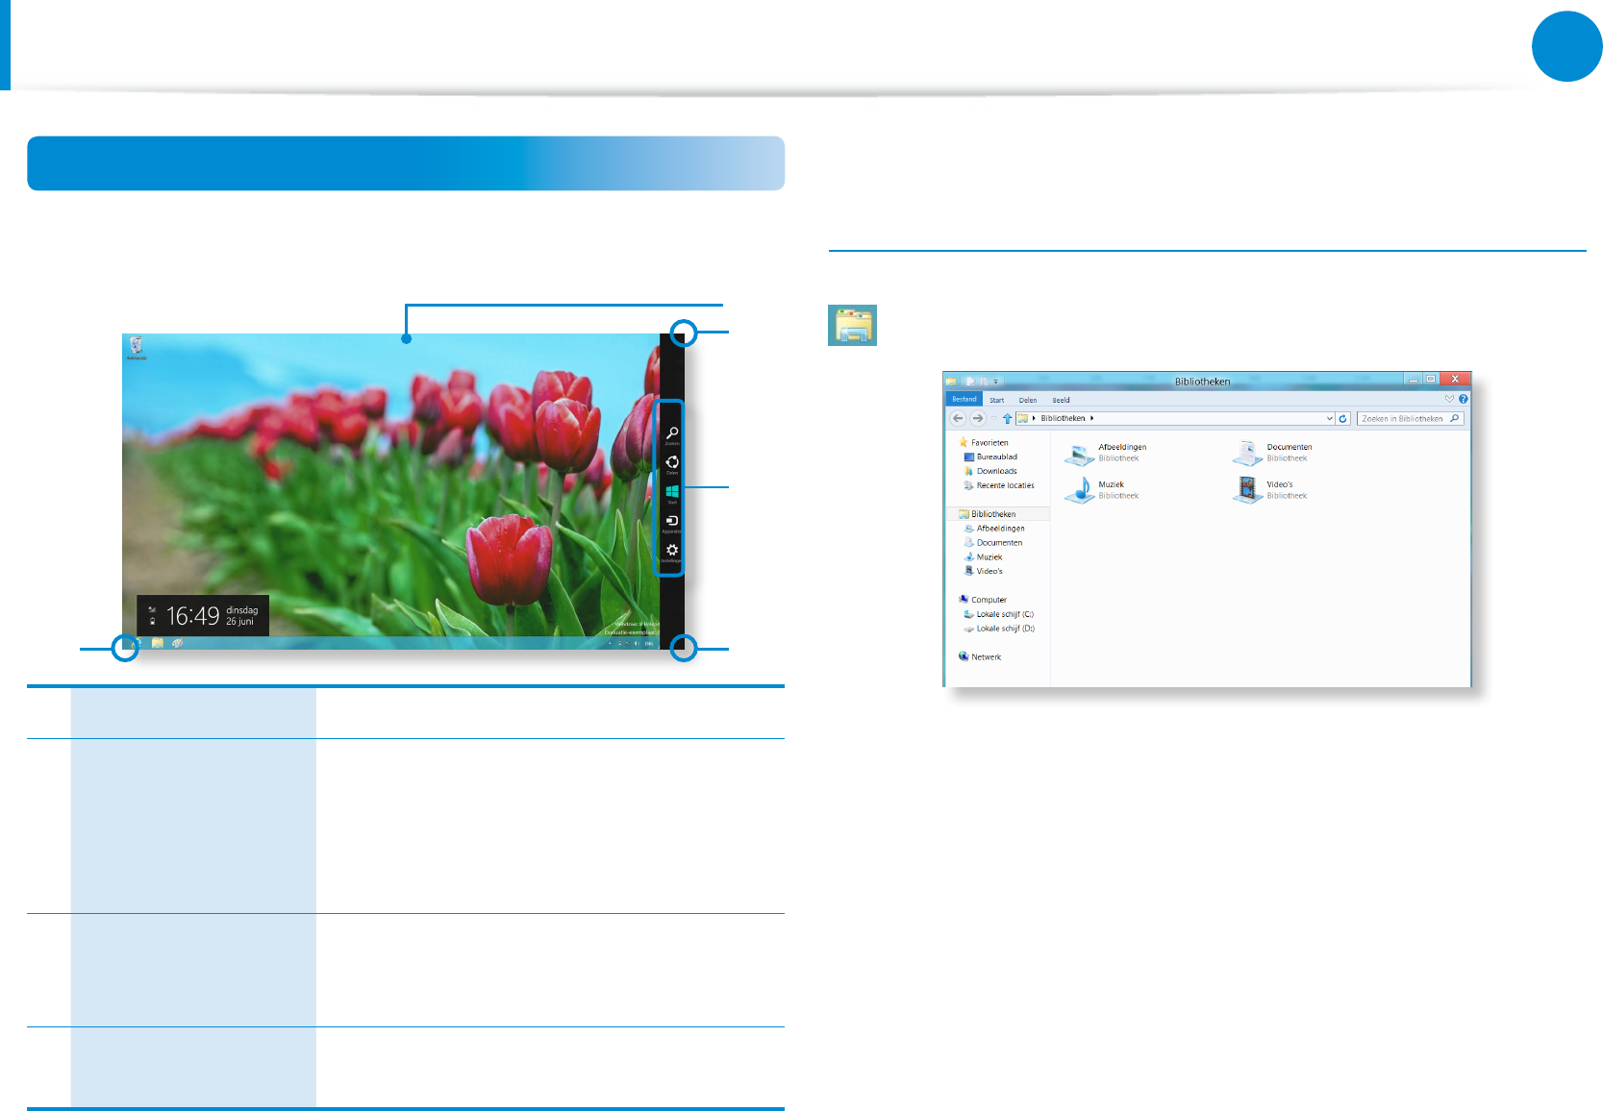Expand the arrow after Bibliotheken breadcrumb
Image resolution: width=1603 pixels, height=1111 pixels.
pos(1092,418)
